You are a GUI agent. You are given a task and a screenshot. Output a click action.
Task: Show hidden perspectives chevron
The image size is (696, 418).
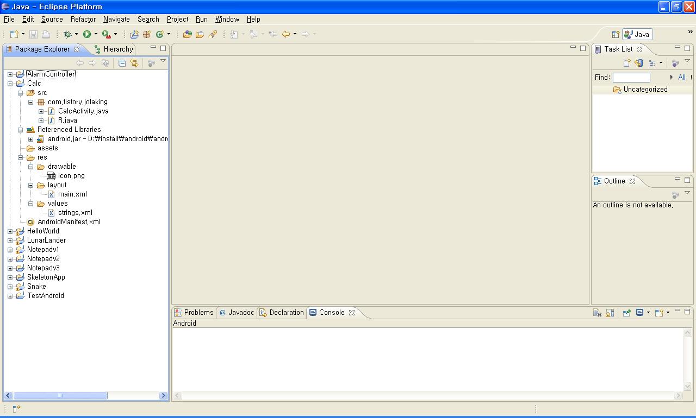pyautogui.click(x=691, y=32)
